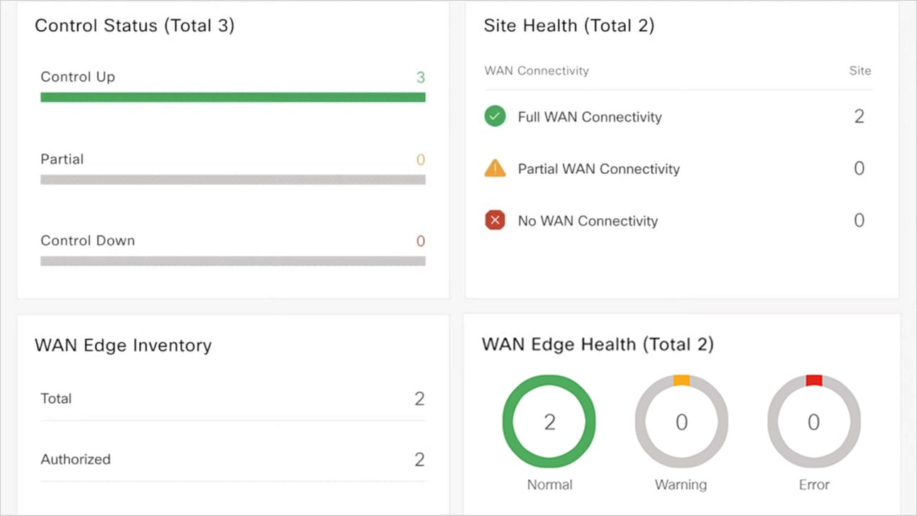Screen dimensions: 917x516
Task: Click the Site Health panel title
Action: click(x=569, y=26)
